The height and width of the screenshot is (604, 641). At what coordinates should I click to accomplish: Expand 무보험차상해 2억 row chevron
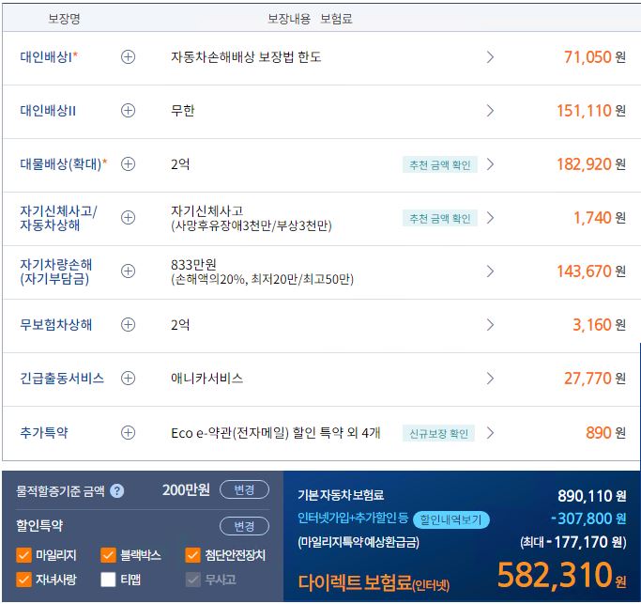coord(490,324)
